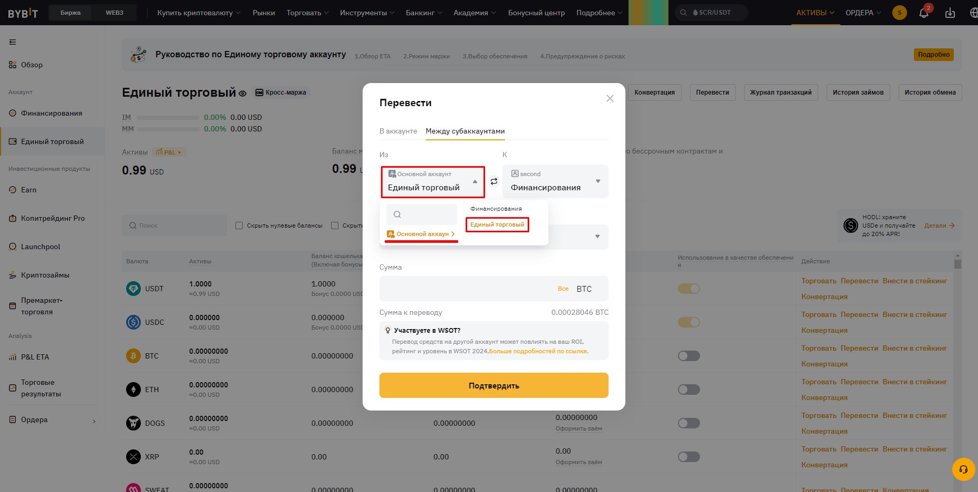
Task: Click the DOGS coin icon
Action: pyautogui.click(x=133, y=423)
